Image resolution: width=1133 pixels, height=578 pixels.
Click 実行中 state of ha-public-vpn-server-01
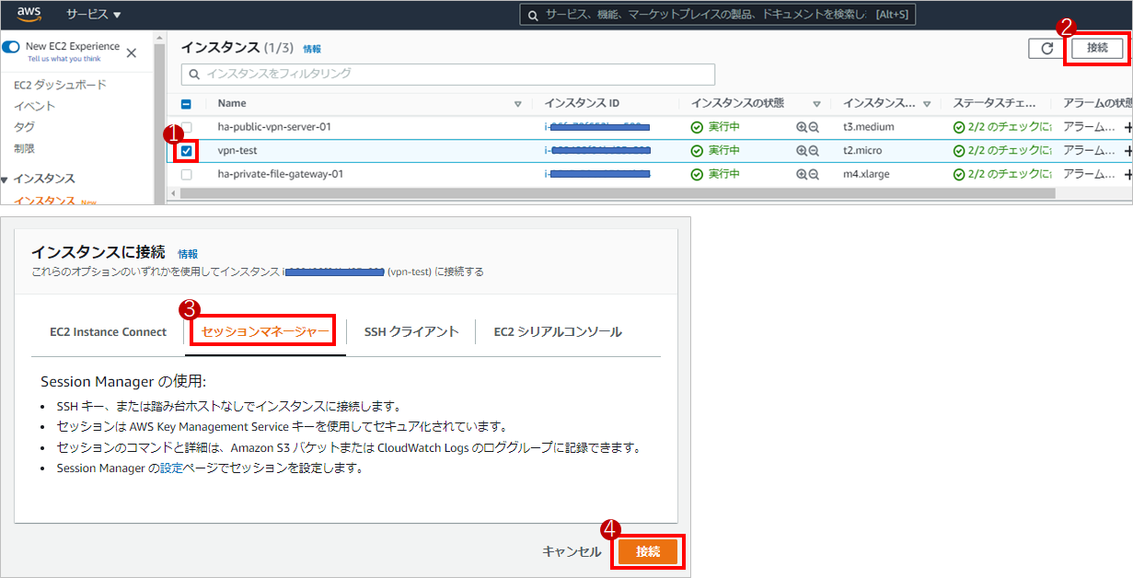(x=715, y=127)
